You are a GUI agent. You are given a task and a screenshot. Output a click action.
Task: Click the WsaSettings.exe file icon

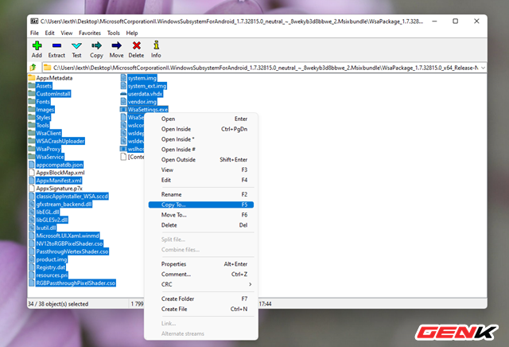click(123, 110)
